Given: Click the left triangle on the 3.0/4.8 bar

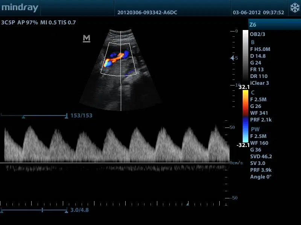Looking at the screenshot, I should coord(2,211).
